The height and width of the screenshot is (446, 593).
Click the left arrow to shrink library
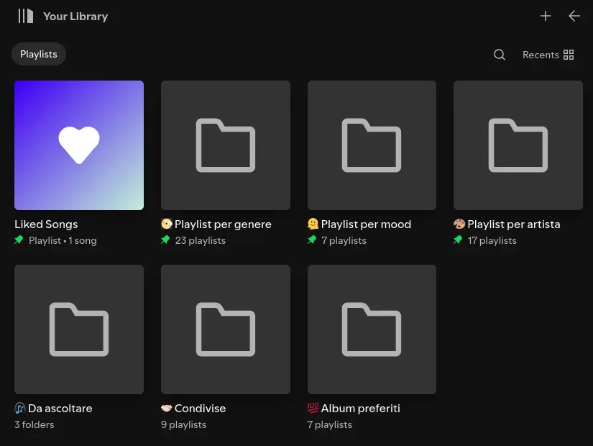coord(574,16)
